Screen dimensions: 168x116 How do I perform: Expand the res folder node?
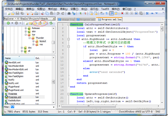point(33,44)
